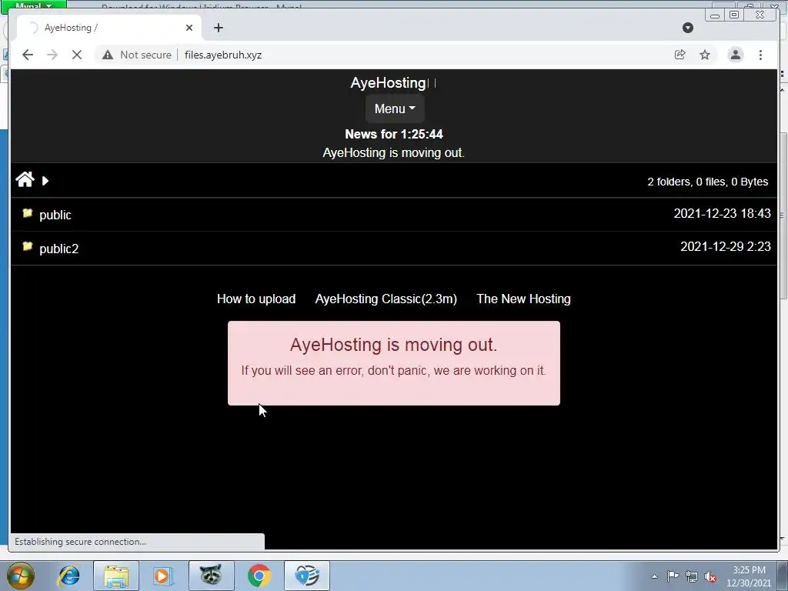Screen dimensions: 788x591
Task: Click the Not secure warning icon
Action: pyautogui.click(x=108, y=55)
